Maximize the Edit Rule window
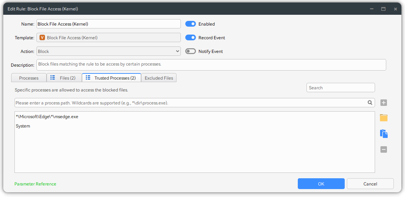Screen dimensions: 405x197 click(x=383, y=9)
